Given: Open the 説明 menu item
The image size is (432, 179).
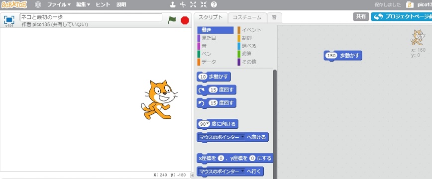Looking at the screenshot, I should (121, 4).
